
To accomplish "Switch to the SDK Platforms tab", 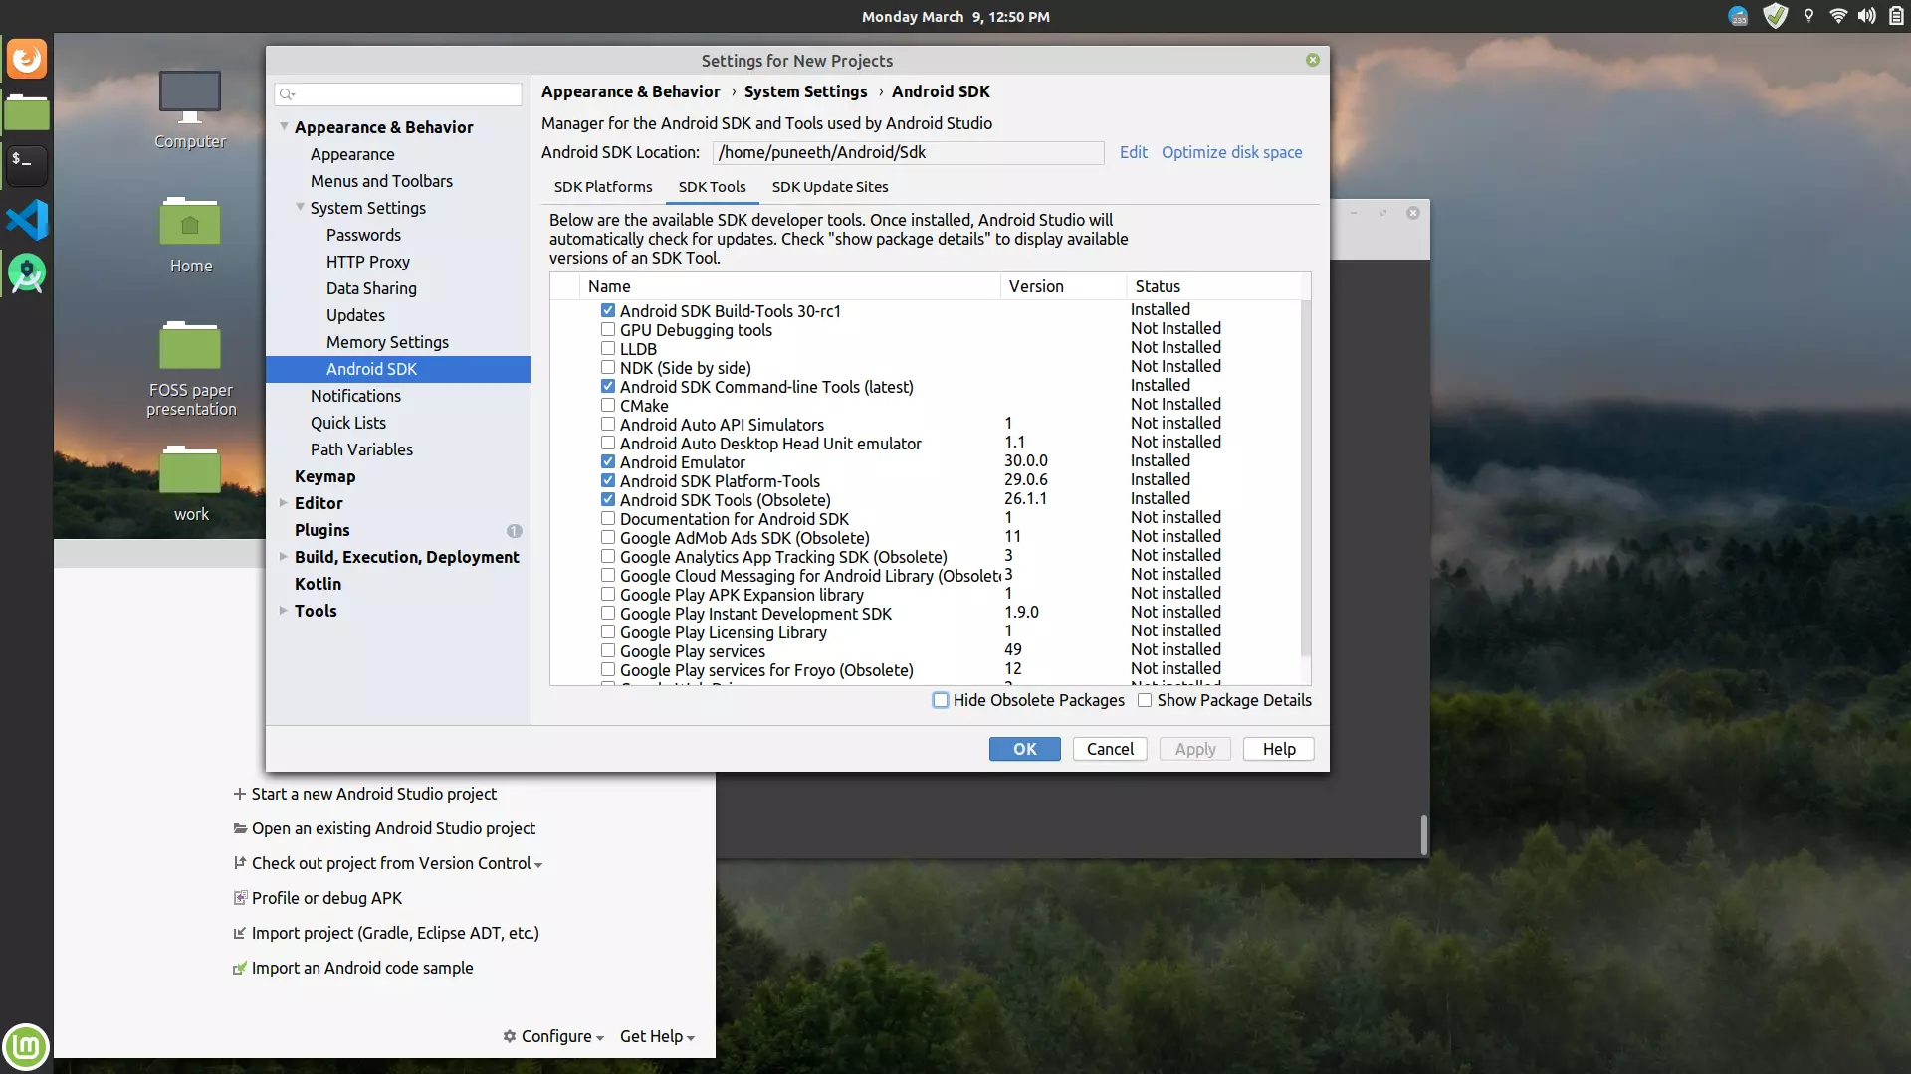I will (603, 187).
